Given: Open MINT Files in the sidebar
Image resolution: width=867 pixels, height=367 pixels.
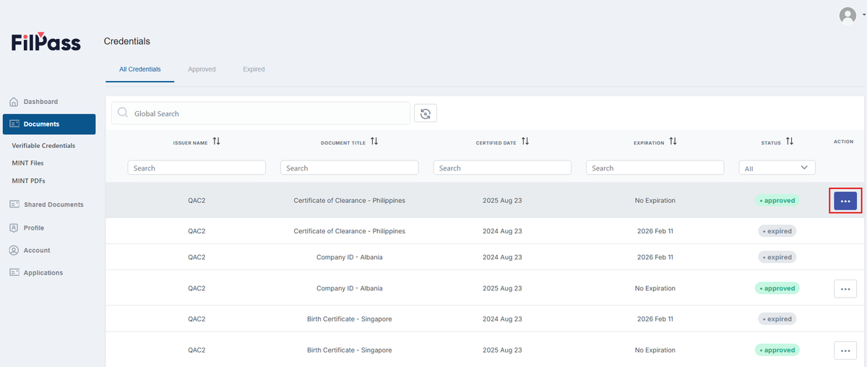Looking at the screenshot, I should pyautogui.click(x=27, y=163).
